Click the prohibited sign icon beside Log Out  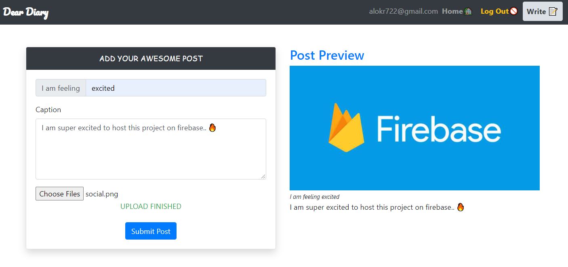[513, 11]
